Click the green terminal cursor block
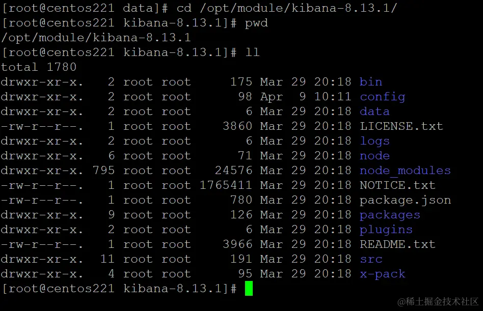 pyautogui.click(x=249, y=289)
